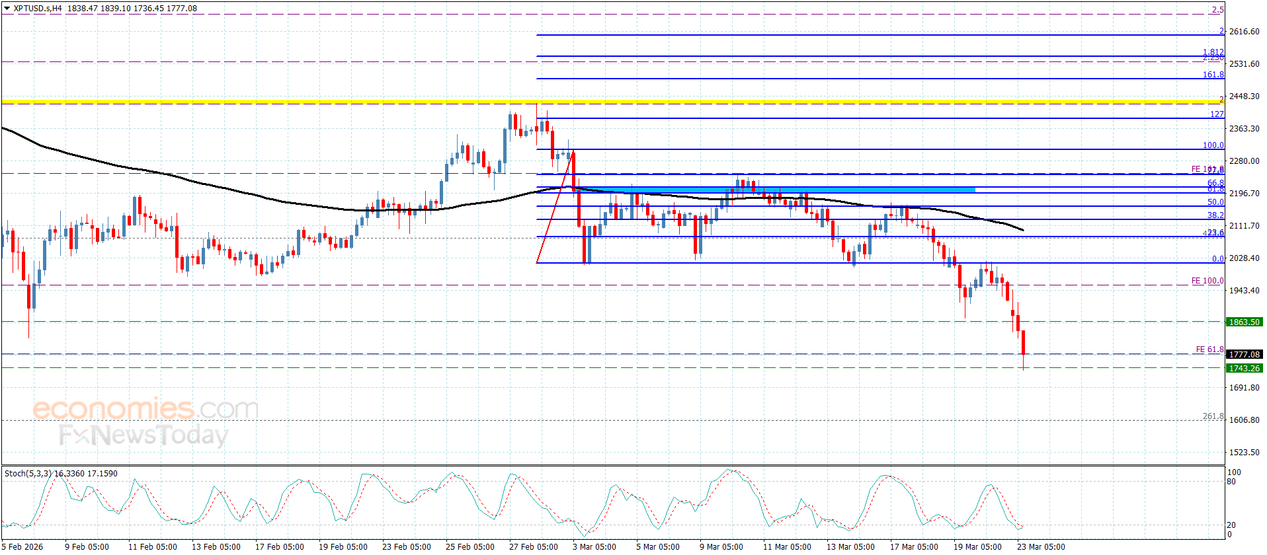Click the 2616.60 price axis value
Image resolution: width=1267 pixels, height=555 pixels.
click(x=1244, y=32)
